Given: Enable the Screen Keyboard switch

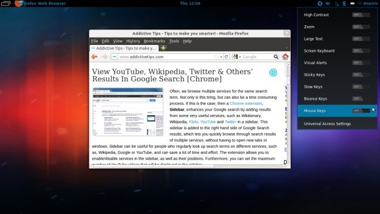Looking at the screenshot, I should [x=361, y=51].
